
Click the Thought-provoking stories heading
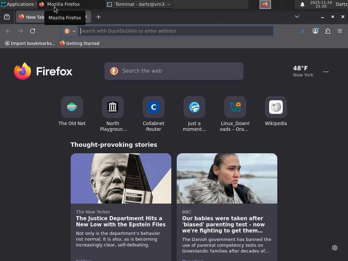tap(114, 145)
